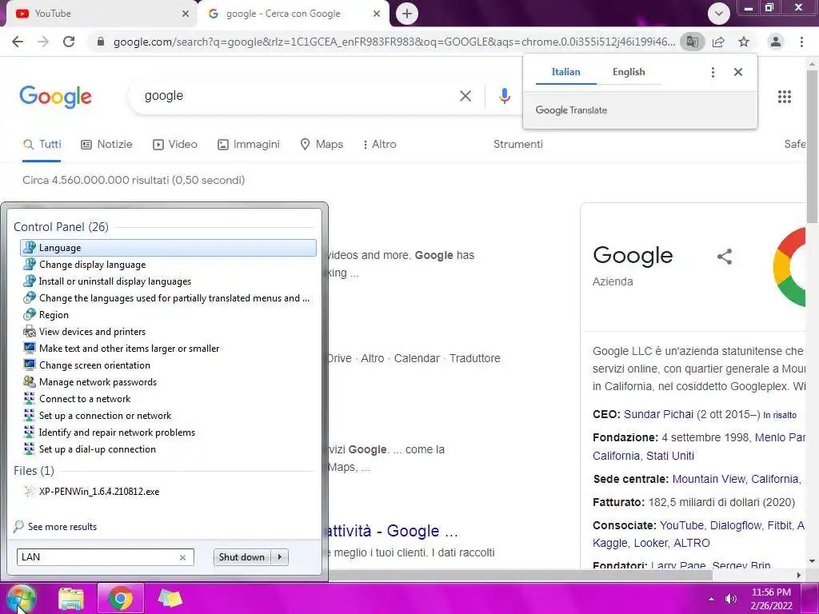Clear the Start menu search with X
The image size is (819, 614).
click(x=183, y=557)
